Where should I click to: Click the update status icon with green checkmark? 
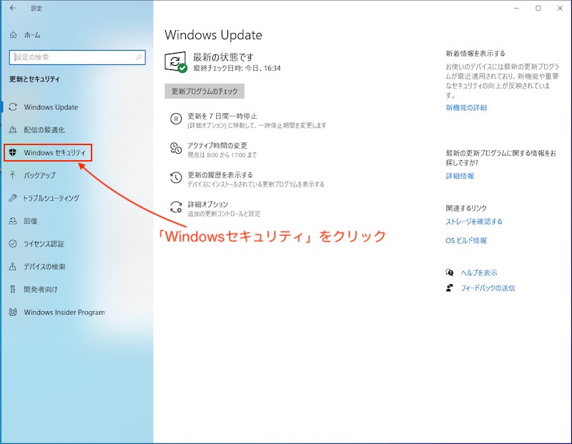click(x=176, y=62)
